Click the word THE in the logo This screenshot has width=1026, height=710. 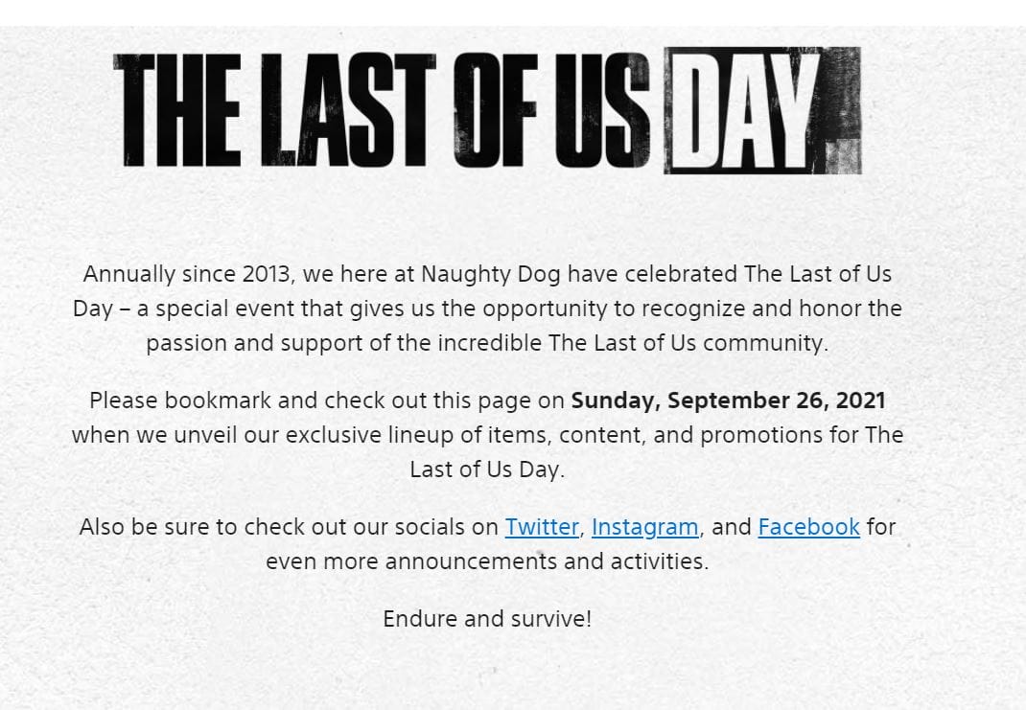(x=178, y=110)
